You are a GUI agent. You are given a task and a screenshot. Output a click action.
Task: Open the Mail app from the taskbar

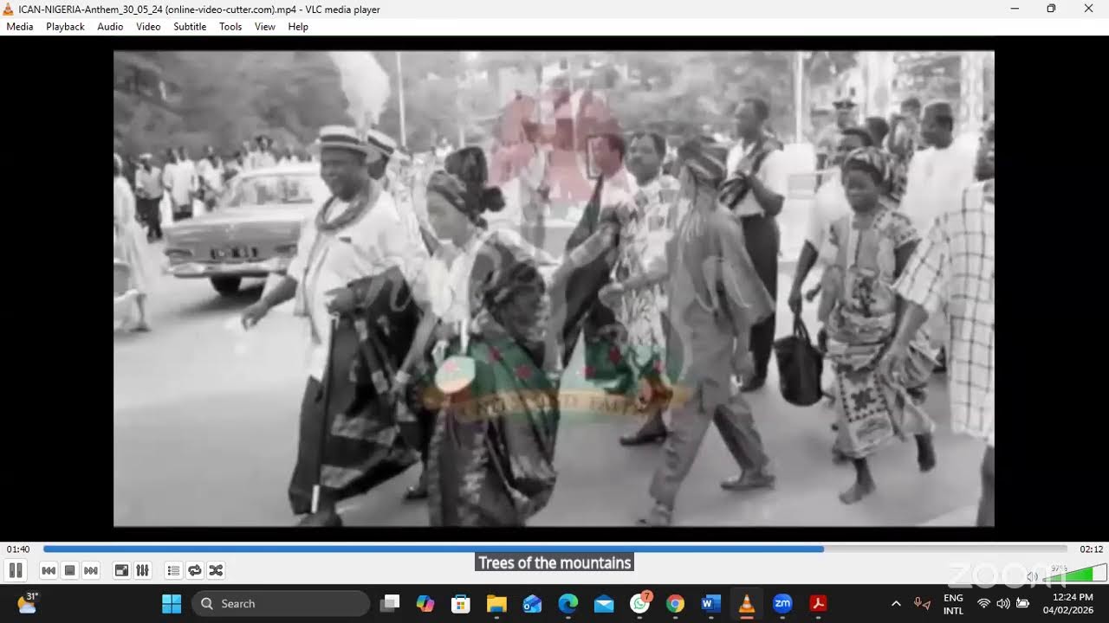pyautogui.click(x=604, y=604)
